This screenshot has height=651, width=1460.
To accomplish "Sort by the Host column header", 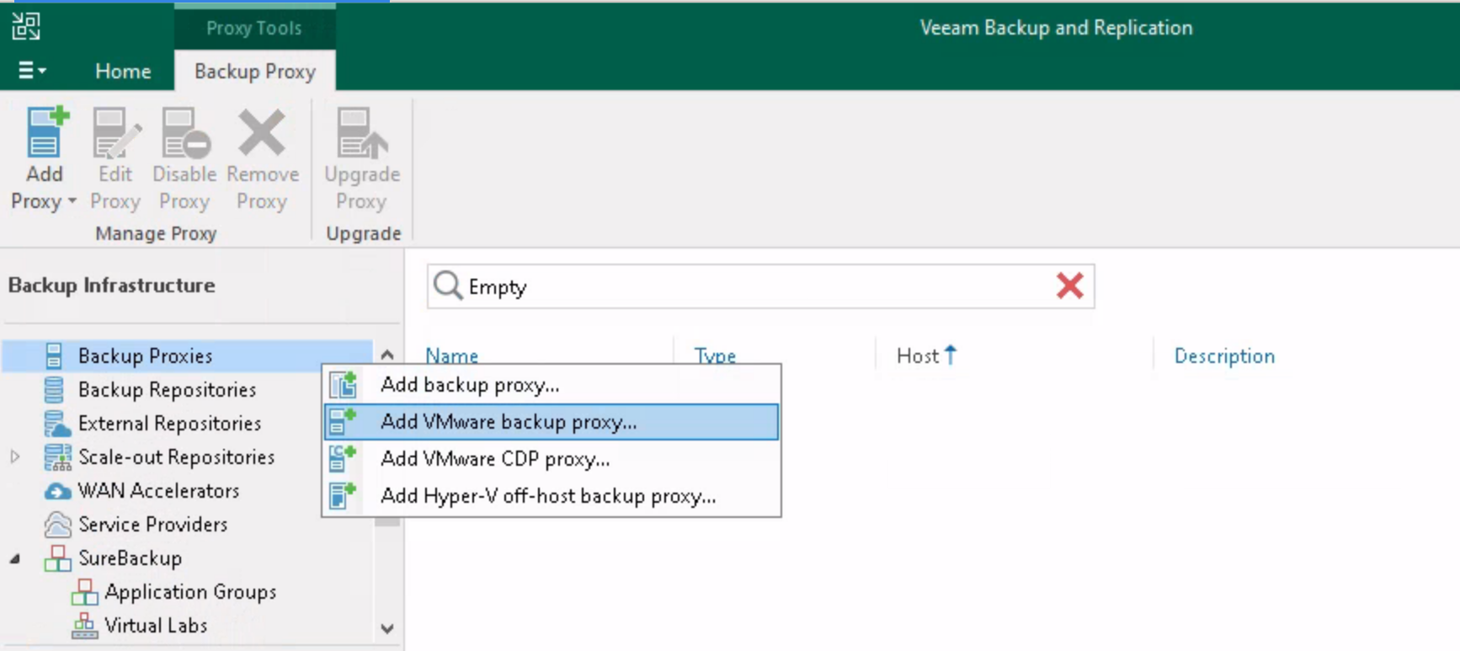I will (918, 356).
